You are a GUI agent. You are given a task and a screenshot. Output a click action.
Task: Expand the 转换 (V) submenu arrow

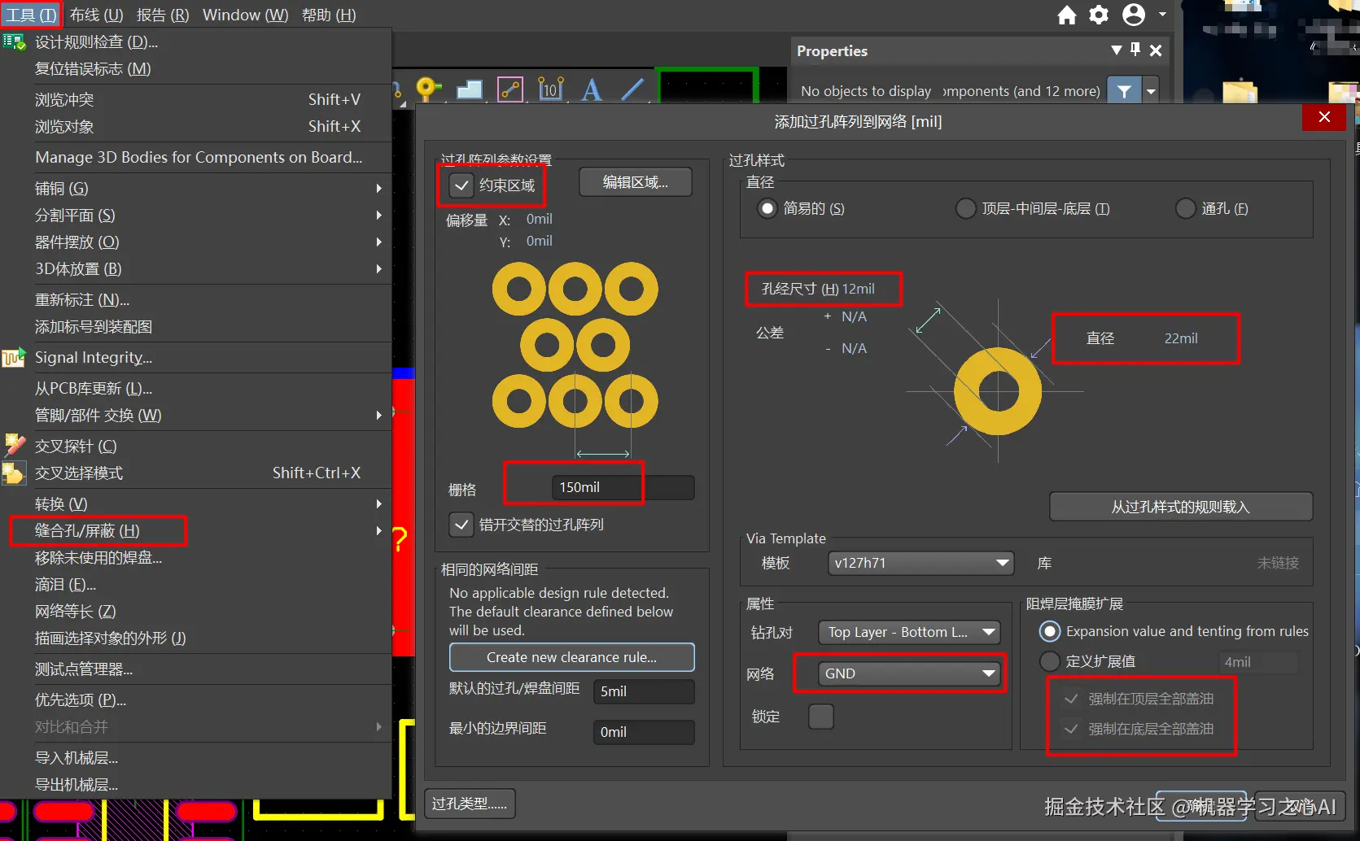tap(378, 504)
